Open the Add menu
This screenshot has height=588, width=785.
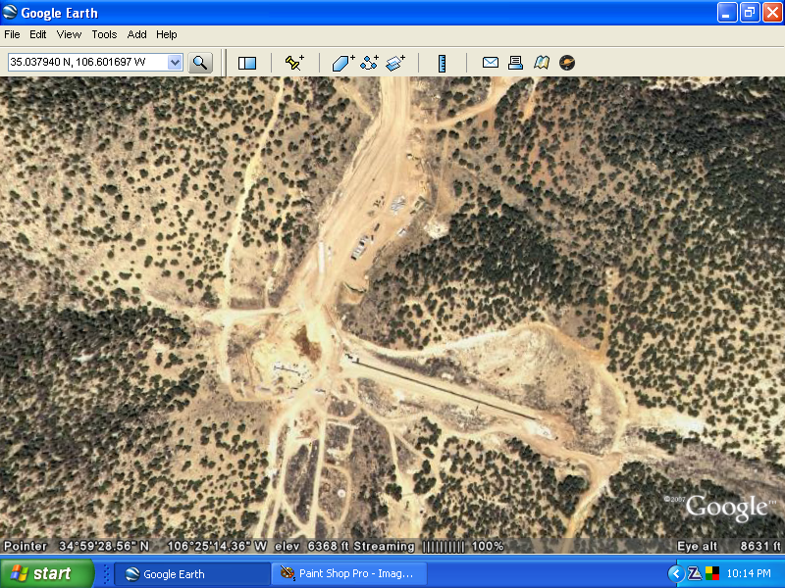(x=136, y=34)
